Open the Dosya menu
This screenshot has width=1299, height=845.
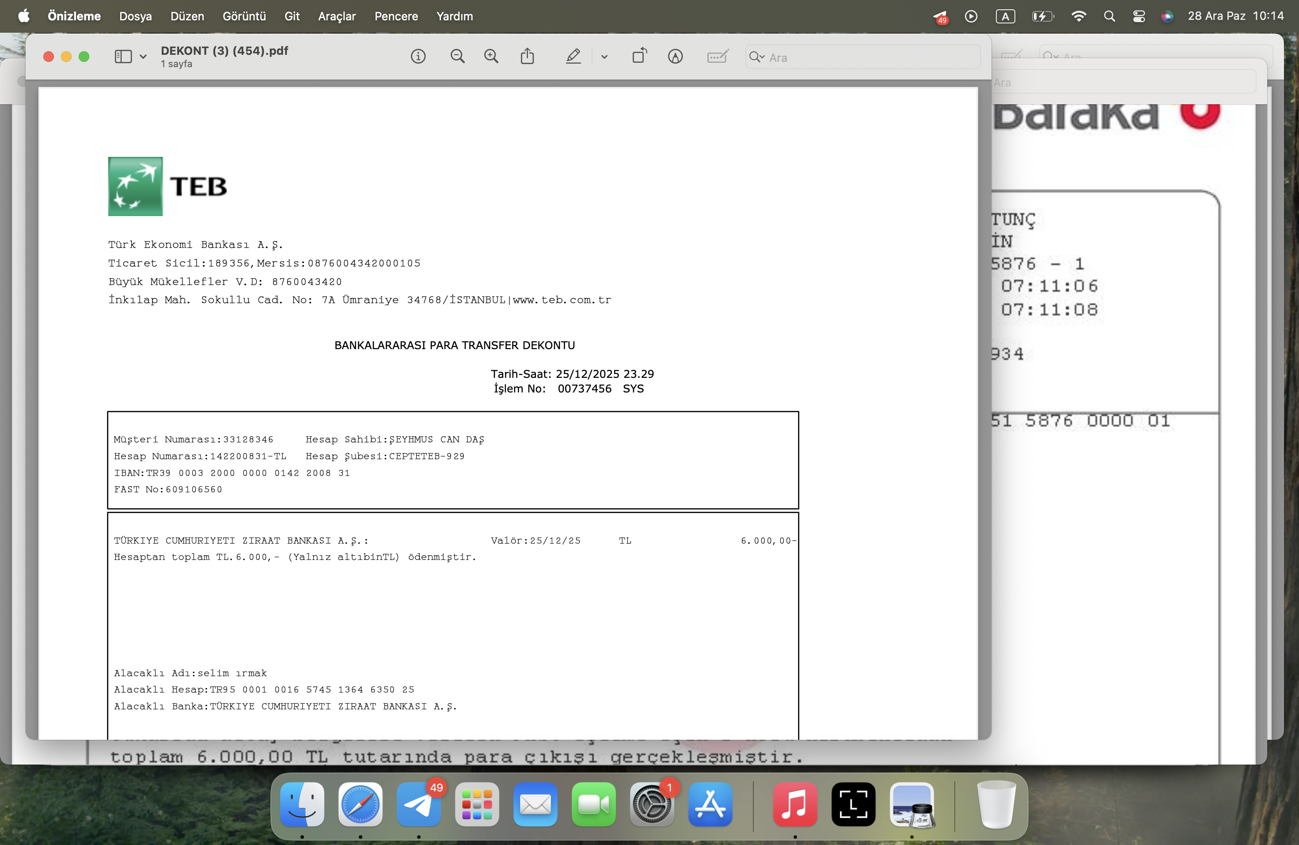pyautogui.click(x=135, y=16)
